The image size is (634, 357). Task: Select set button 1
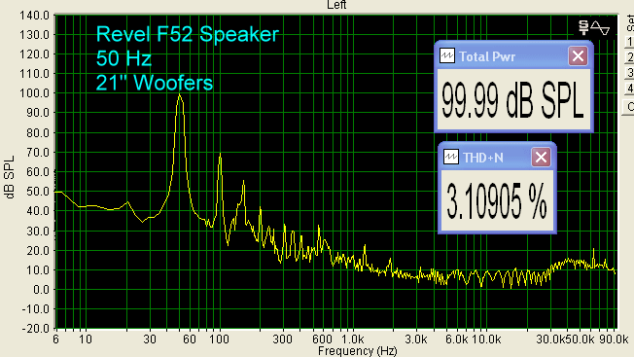pos(629,42)
